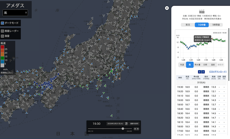The height and width of the screenshot is (139, 230).
Task: Select the 気温 chart tab
Action: (x=182, y=65)
